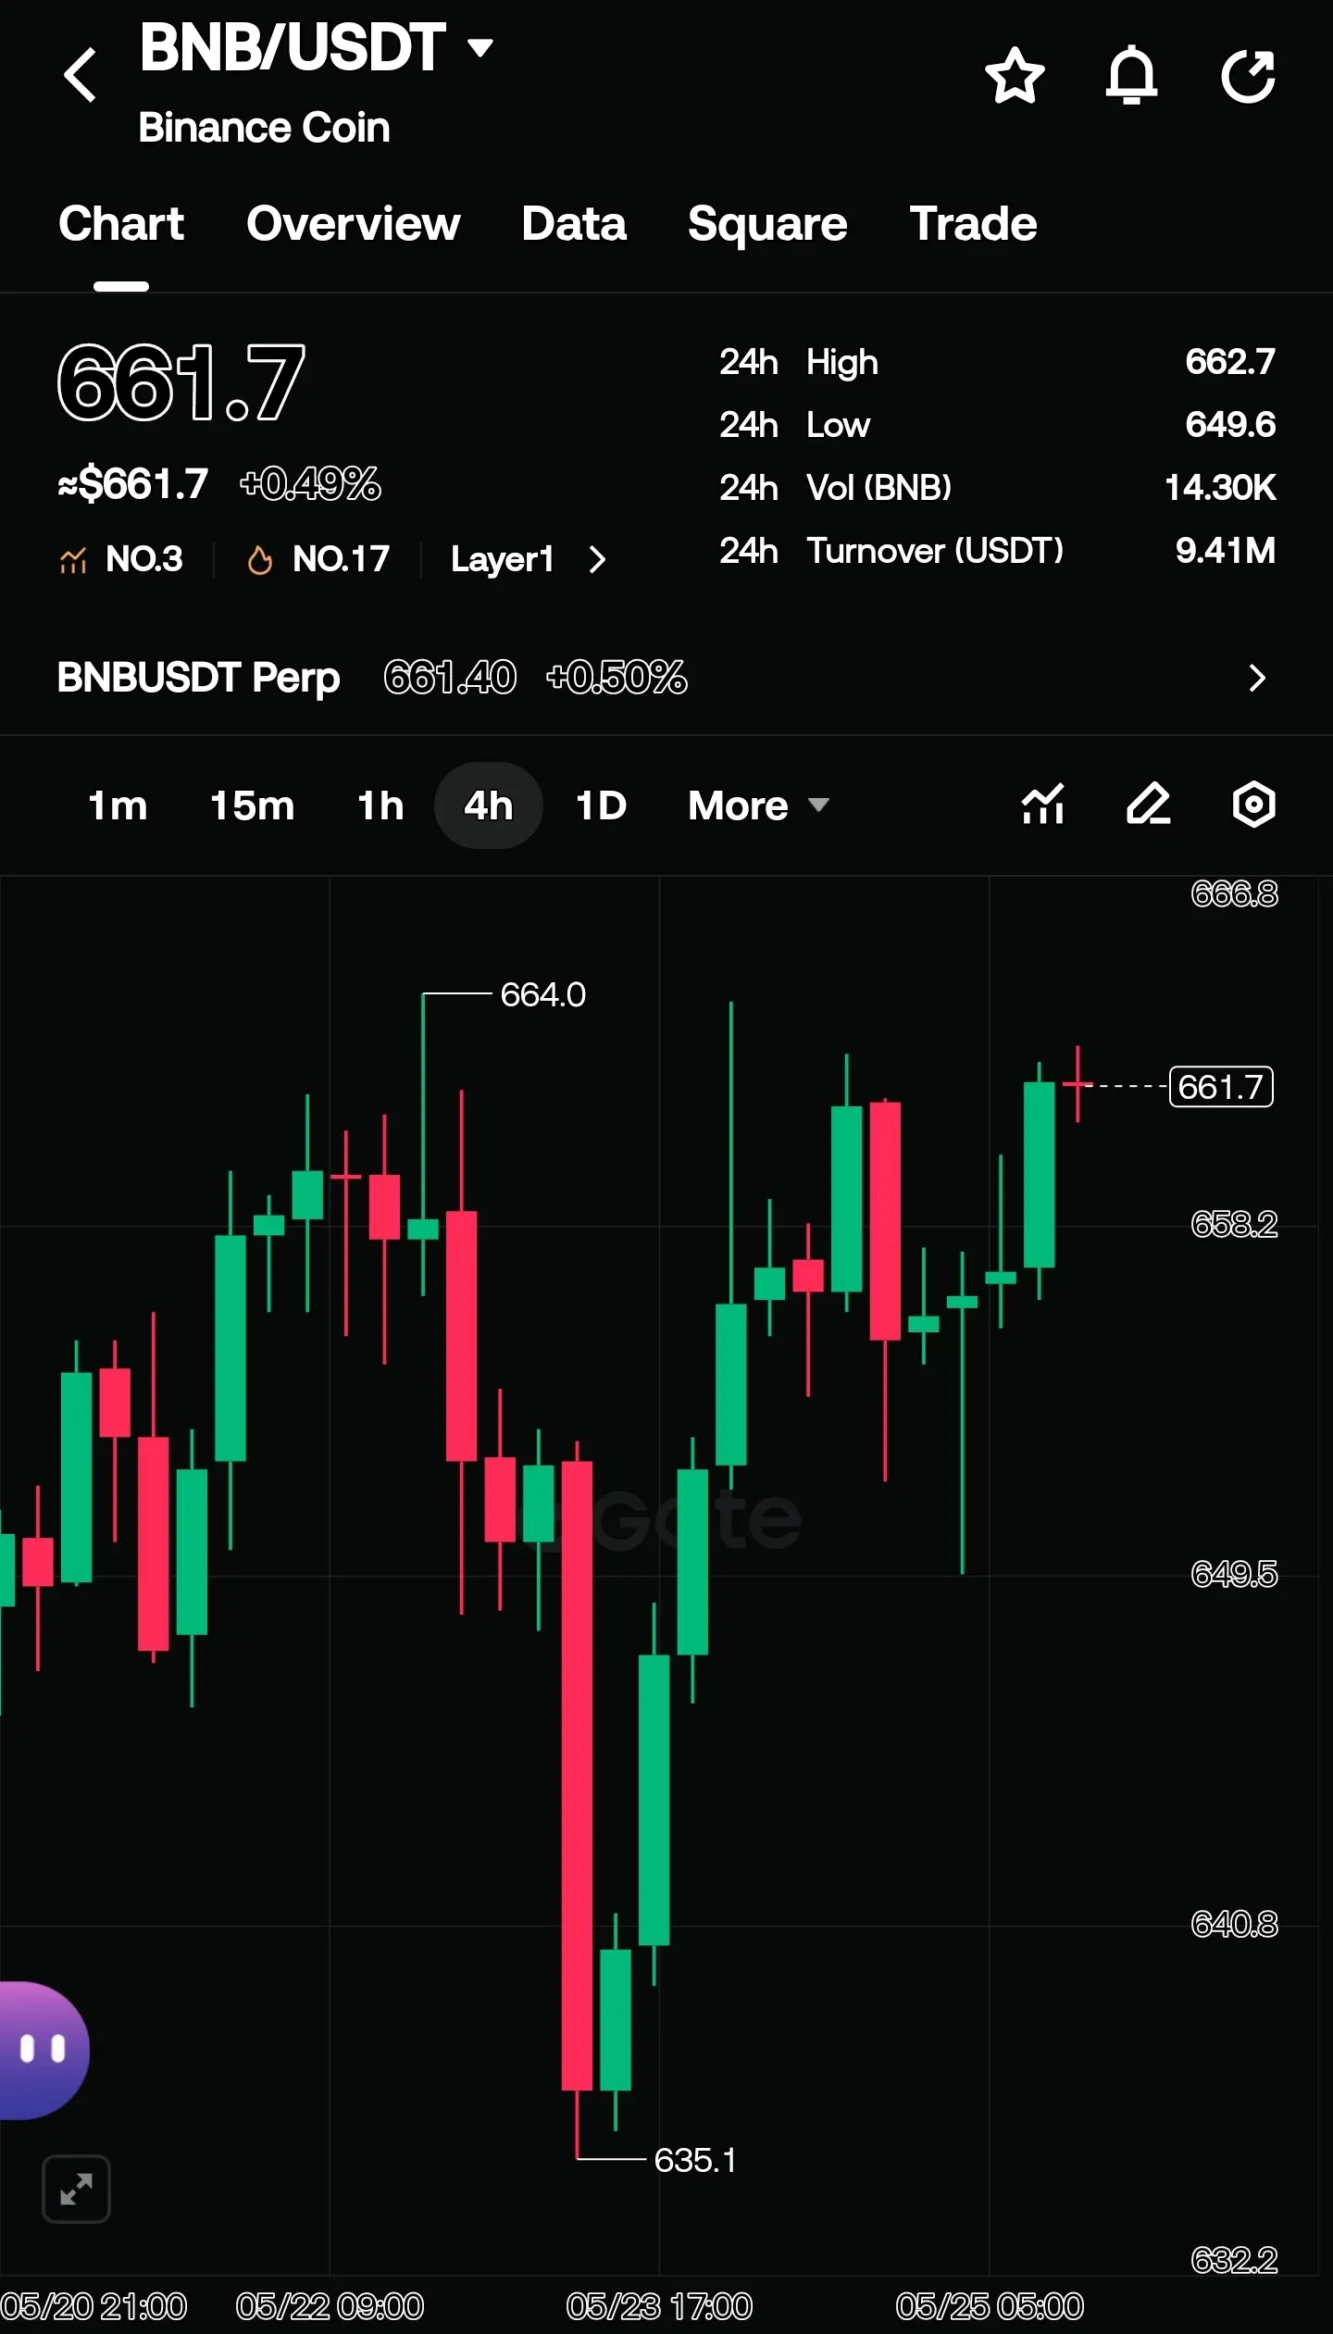The image size is (1333, 2334).
Task: Select the drawing pencil tool
Action: 1149,804
